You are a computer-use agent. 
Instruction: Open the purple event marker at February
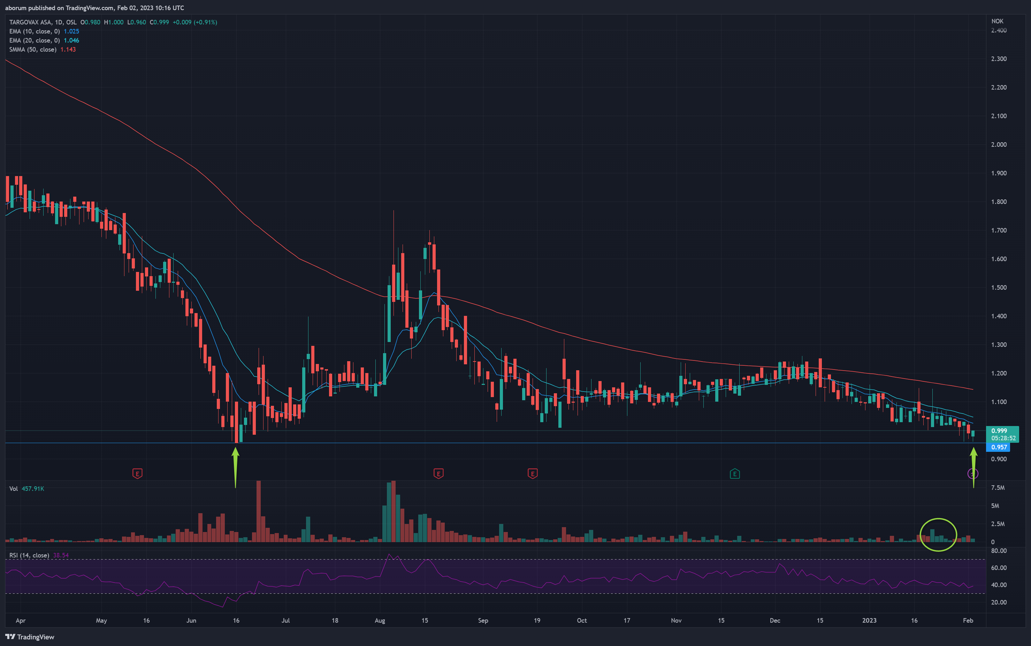pos(972,473)
